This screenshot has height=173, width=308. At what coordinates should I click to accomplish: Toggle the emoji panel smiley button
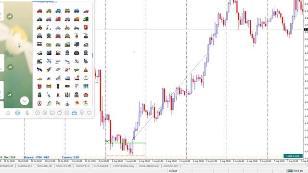(x=17, y=113)
